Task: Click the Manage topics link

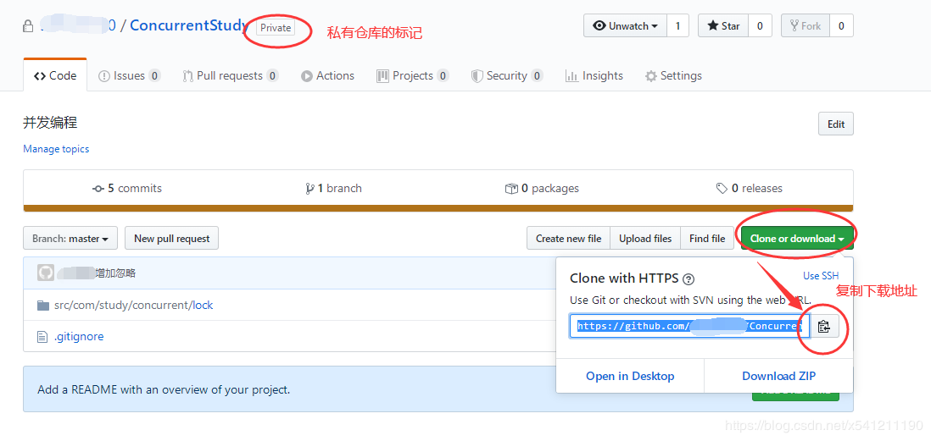Action: click(x=56, y=149)
